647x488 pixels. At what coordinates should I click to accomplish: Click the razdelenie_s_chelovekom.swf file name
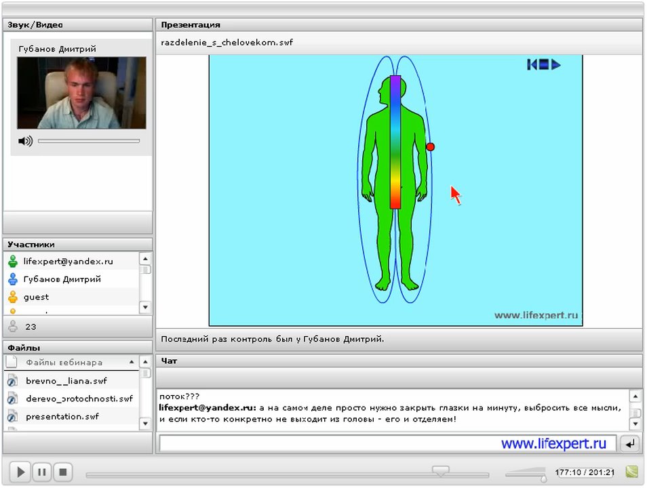click(x=227, y=42)
